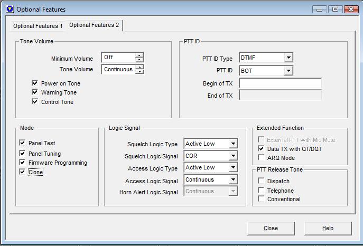
Task: Click the Begin of TX input field
Action: tap(280, 83)
